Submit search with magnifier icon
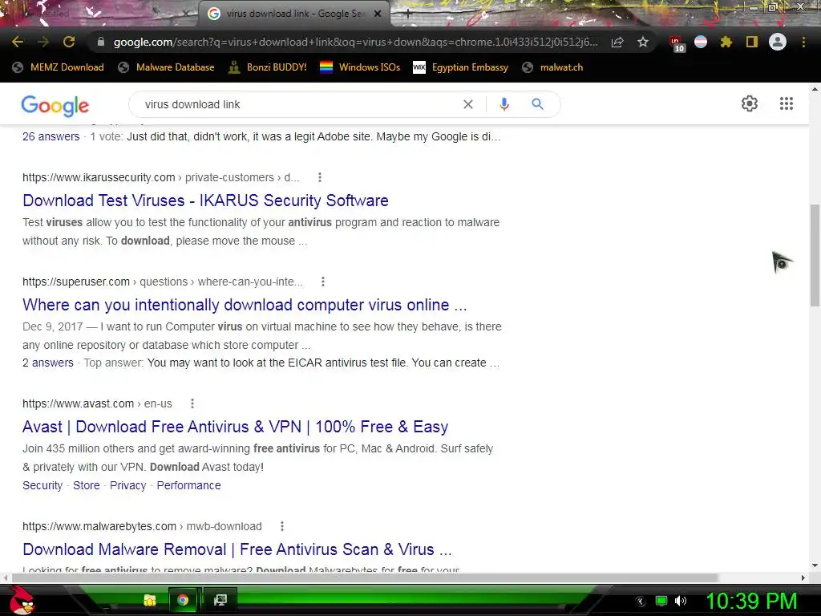This screenshot has width=821, height=616. [538, 104]
